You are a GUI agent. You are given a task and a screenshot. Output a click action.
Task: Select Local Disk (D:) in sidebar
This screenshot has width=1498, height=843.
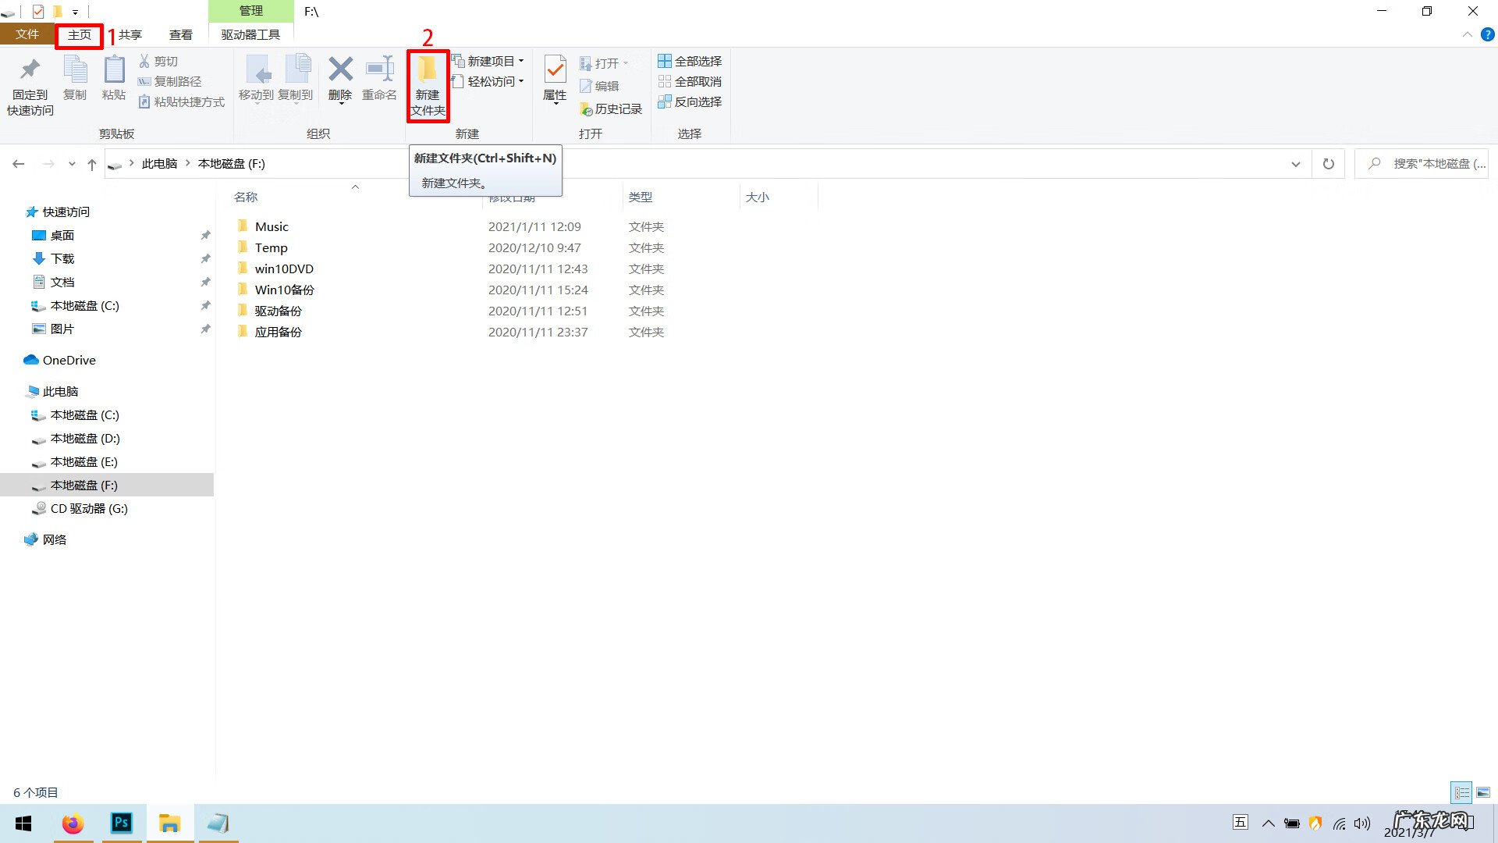pyautogui.click(x=84, y=439)
